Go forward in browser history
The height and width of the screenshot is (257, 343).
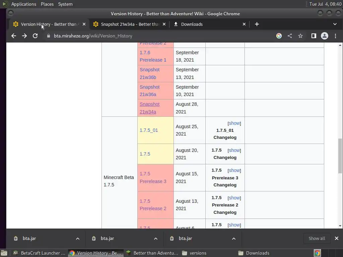click(24, 36)
